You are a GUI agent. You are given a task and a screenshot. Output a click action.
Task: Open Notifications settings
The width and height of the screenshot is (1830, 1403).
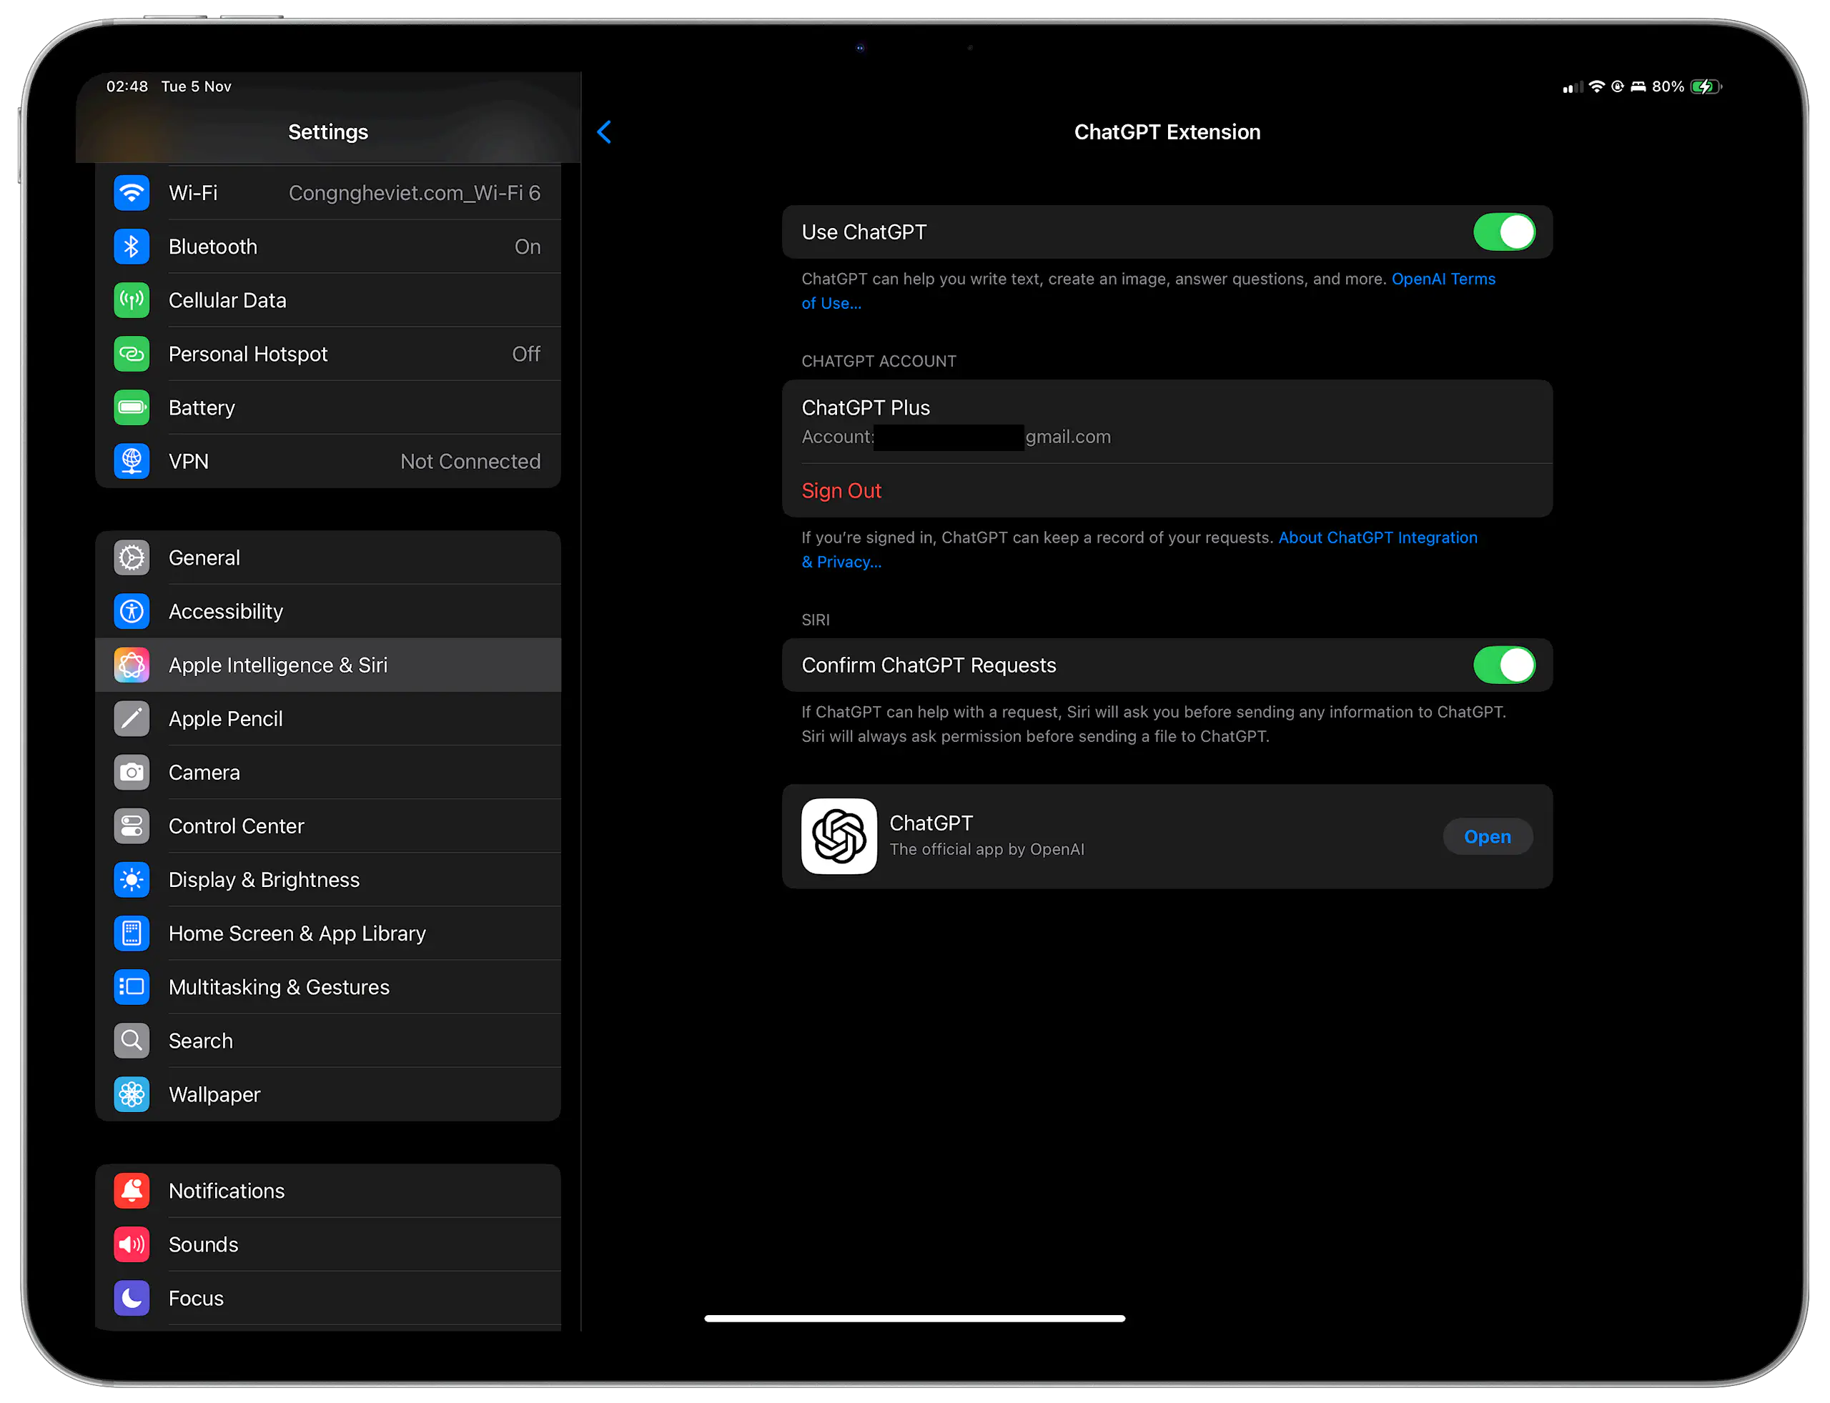(328, 1191)
